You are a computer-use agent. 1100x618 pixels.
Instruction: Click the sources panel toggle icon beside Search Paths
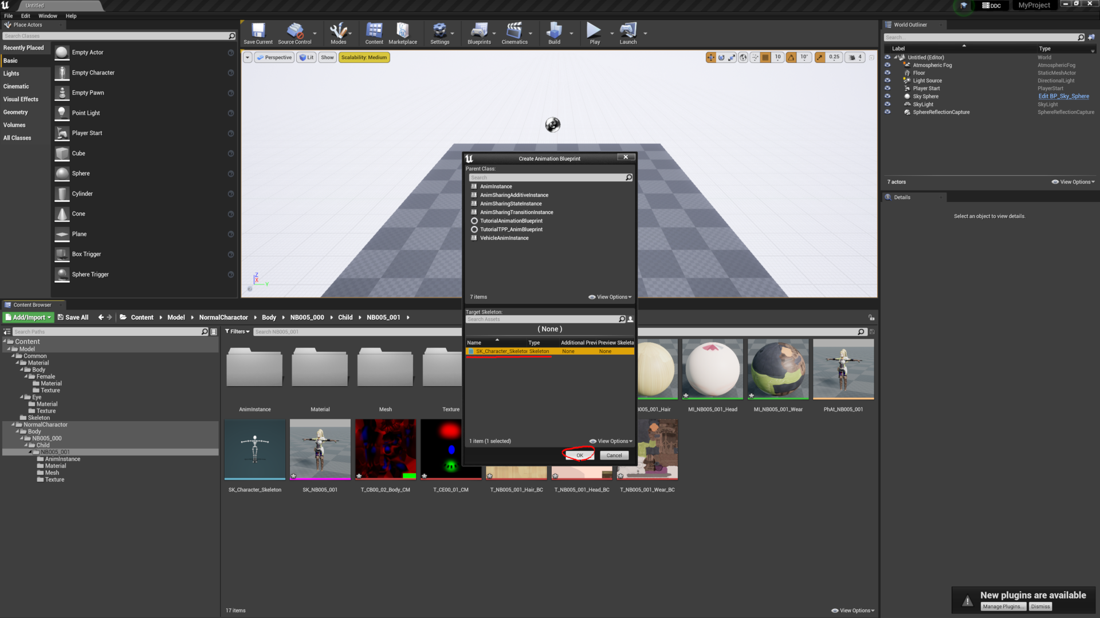click(x=7, y=332)
